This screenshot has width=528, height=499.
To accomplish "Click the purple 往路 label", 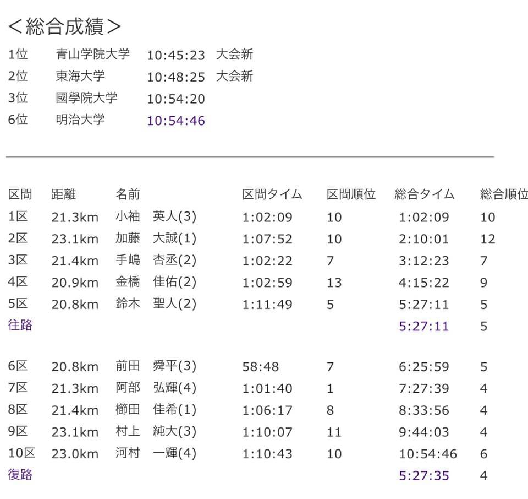I will 20,326.
